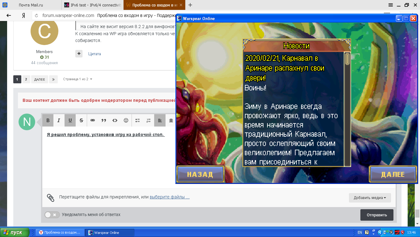Image resolution: width=420 pixels, height=237 pixels.
Task: Click the Warspear Online window title icon
Action: click(179, 19)
